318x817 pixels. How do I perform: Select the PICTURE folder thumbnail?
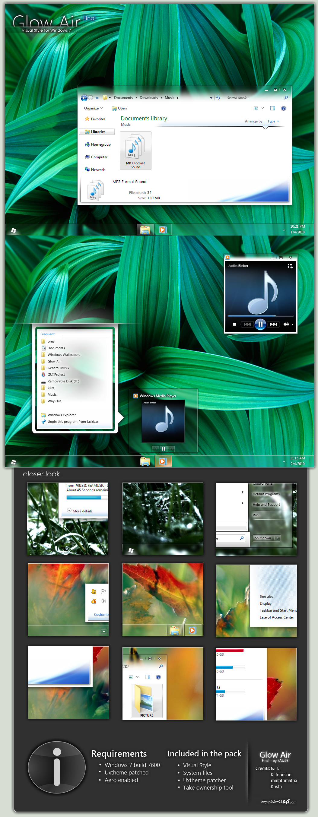(x=147, y=701)
